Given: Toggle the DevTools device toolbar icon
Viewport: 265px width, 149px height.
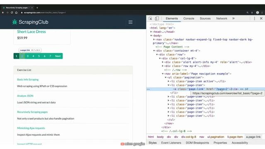Looking at the screenshot, I should point(157,18).
